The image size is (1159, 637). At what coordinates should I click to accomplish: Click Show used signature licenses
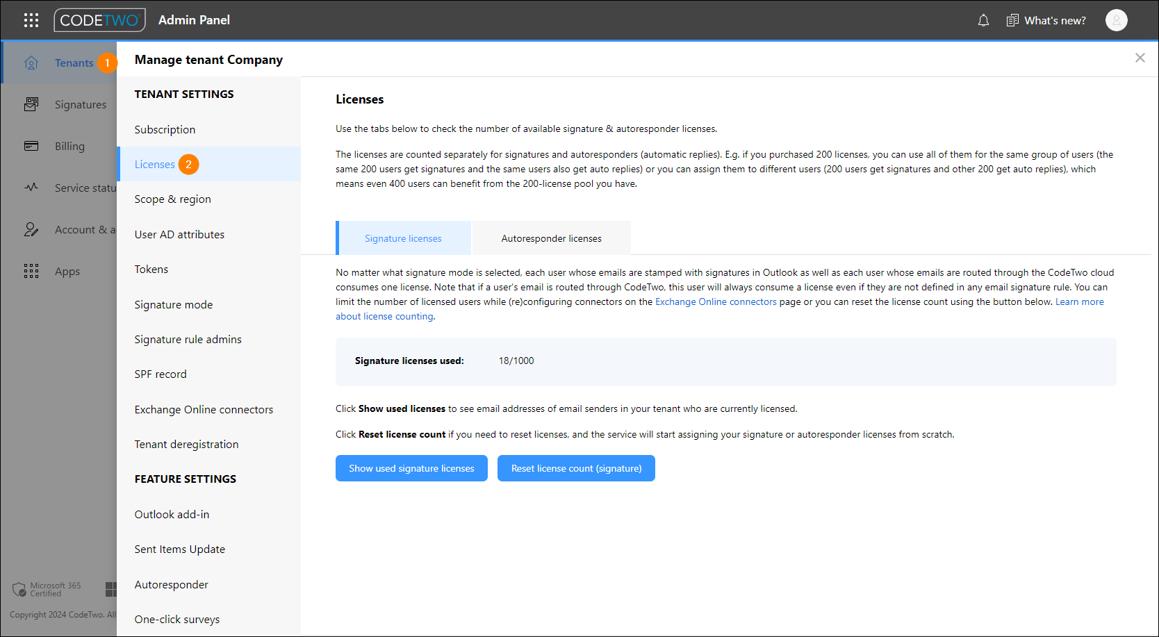411,468
